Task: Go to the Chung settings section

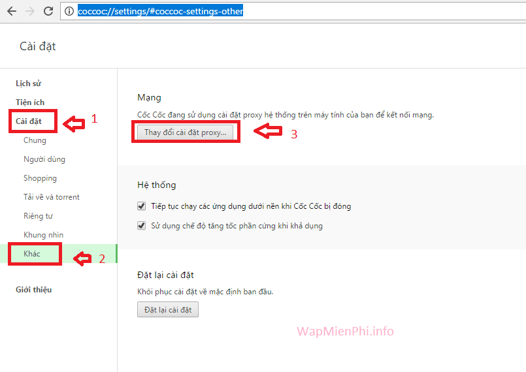Action: 35,140
